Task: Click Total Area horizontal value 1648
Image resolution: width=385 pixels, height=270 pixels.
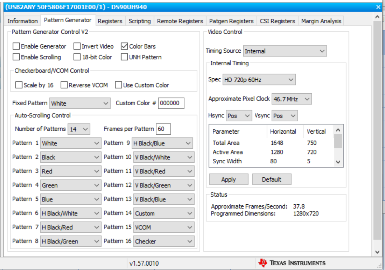Action: pyautogui.click(x=277, y=143)
